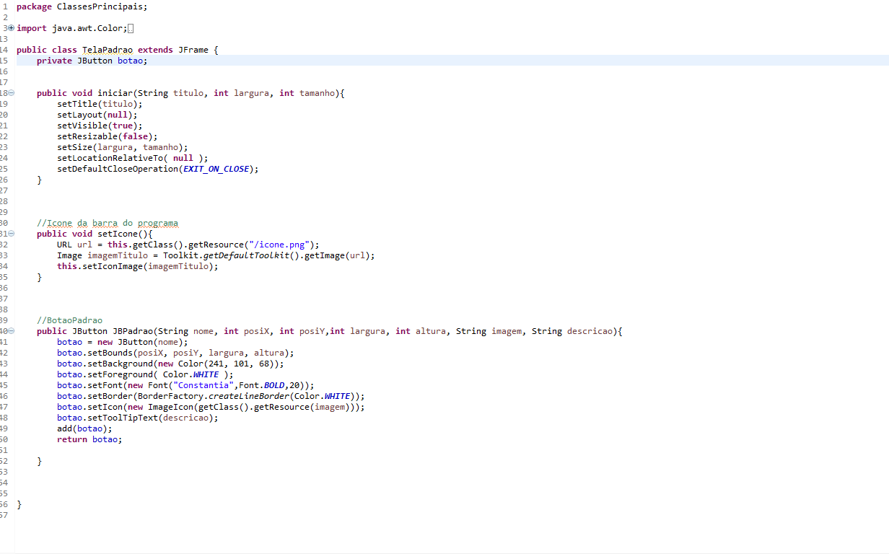Click the "/icone.png" string literal
889x554 pixels.
coord(284,245)
